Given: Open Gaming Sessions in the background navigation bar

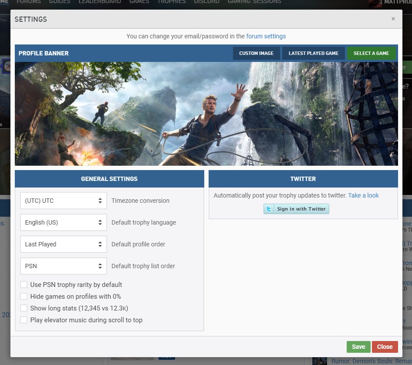Looking at the screenshot, I should (x=254, y=2).
